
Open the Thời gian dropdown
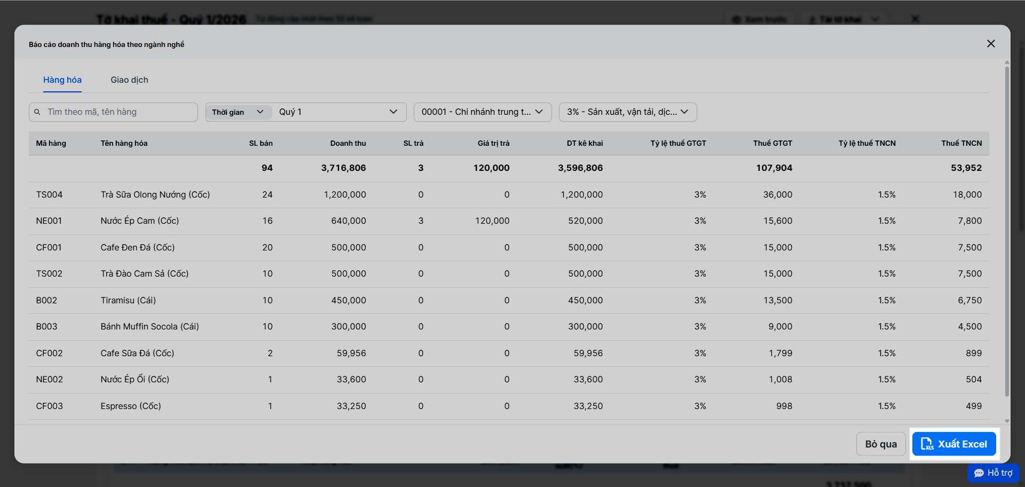point(238,112)
